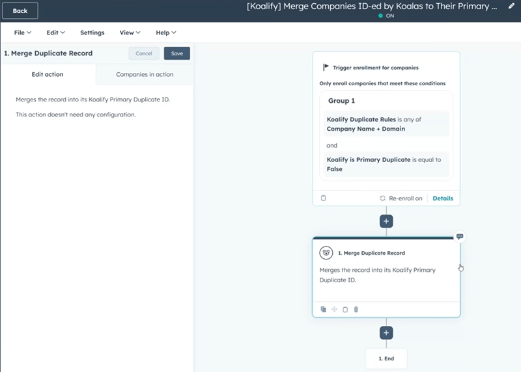Click Trigger enrollment for companies heading

click(x=376, y=68)
